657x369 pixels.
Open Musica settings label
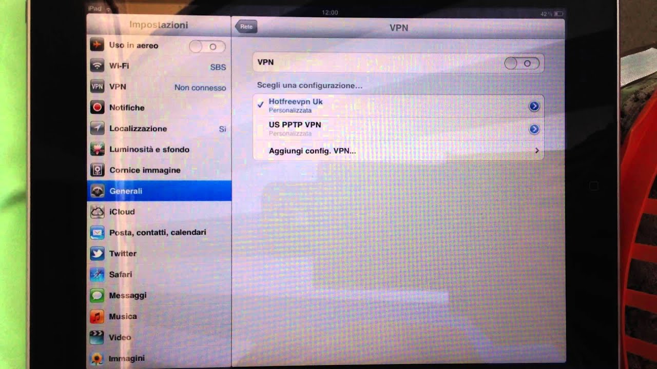(123, 317)
